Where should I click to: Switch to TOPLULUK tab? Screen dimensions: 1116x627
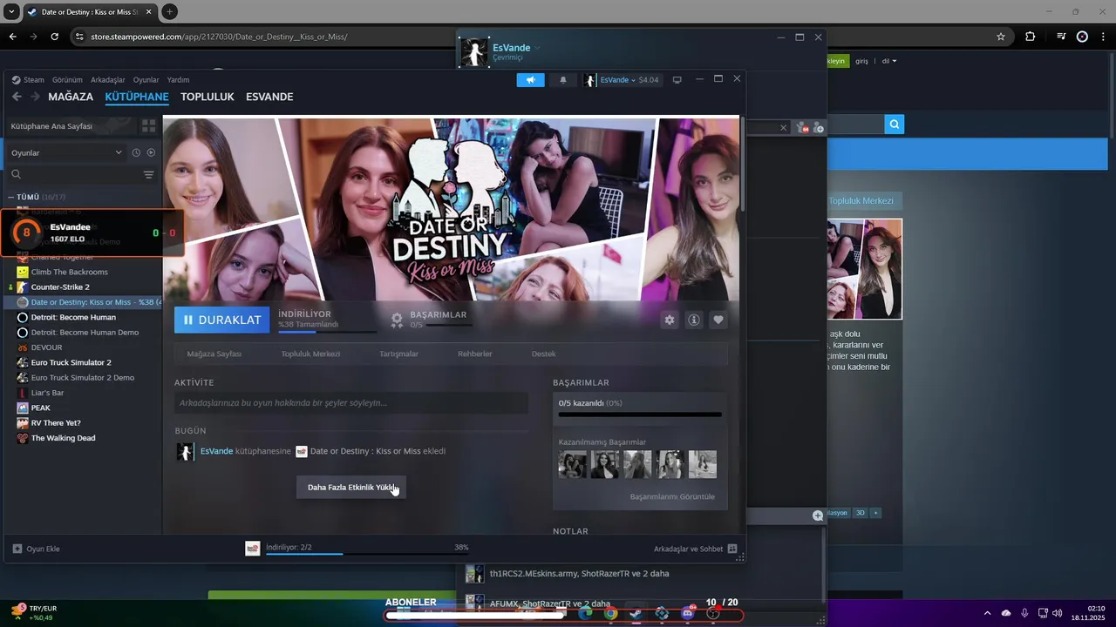pyautogui.click(x=208, y=97)
